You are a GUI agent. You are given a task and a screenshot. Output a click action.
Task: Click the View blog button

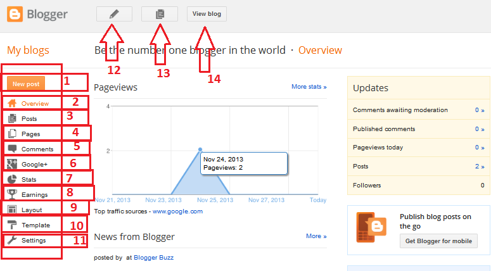point(207,14)
